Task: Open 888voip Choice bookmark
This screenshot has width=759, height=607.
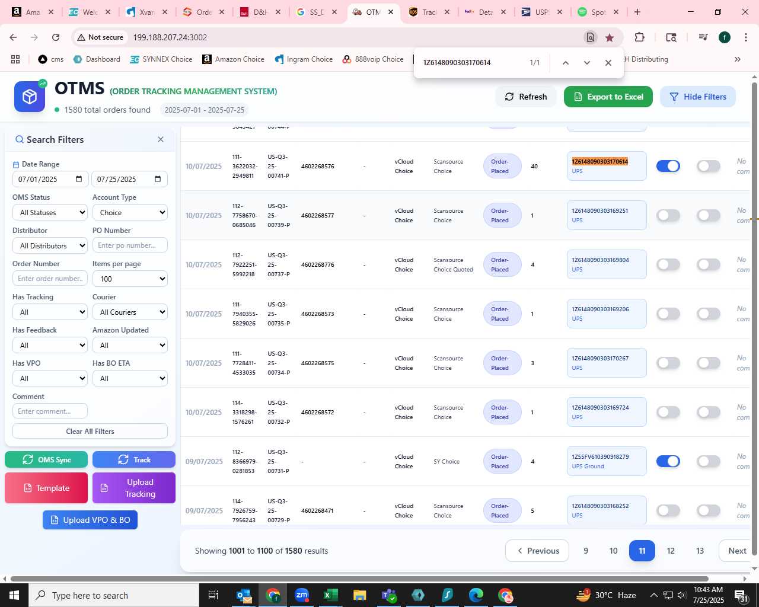Action: (x=373, y=59)
